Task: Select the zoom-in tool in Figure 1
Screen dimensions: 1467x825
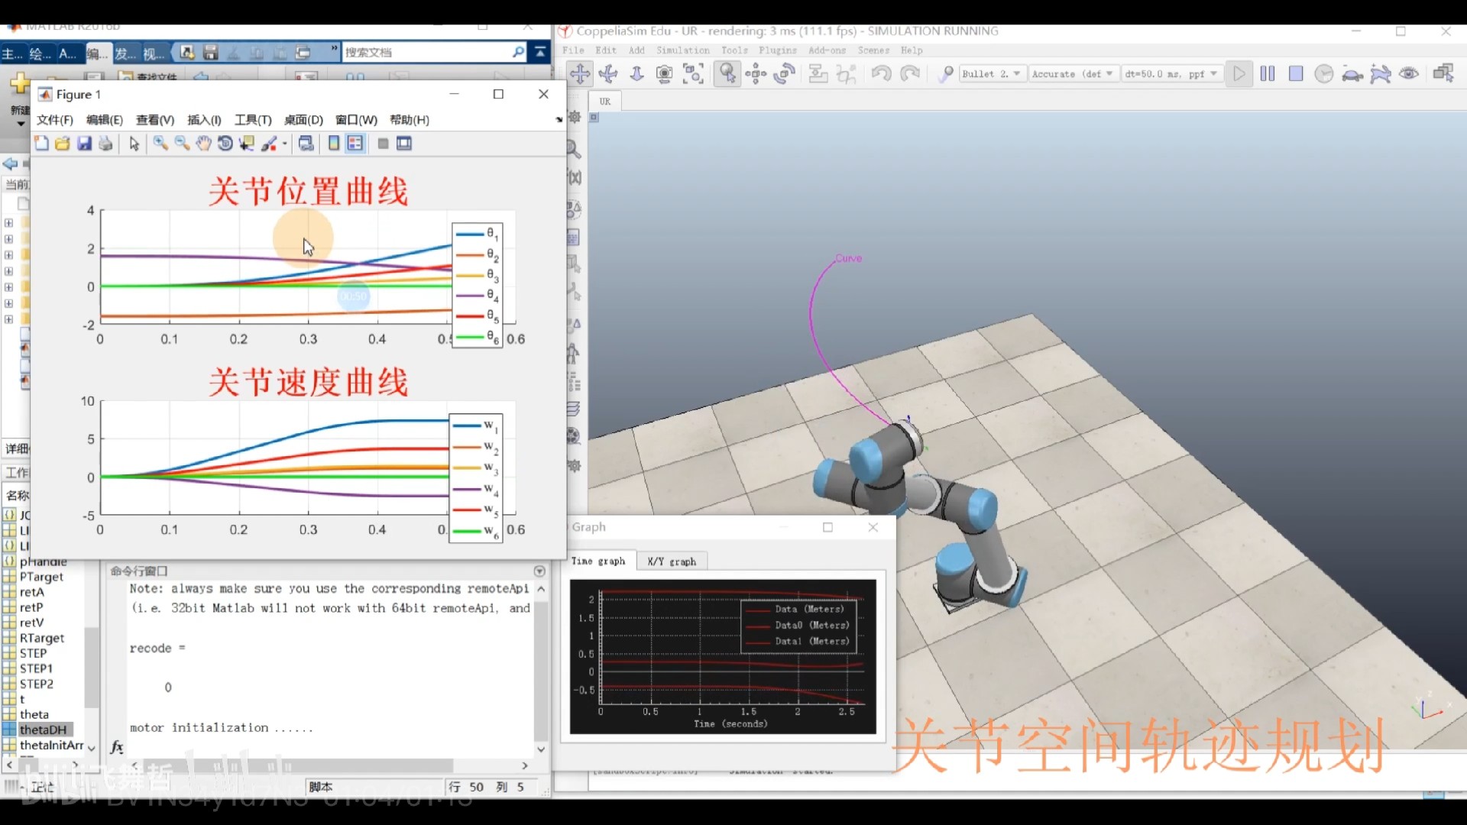Action: [160, 144]
